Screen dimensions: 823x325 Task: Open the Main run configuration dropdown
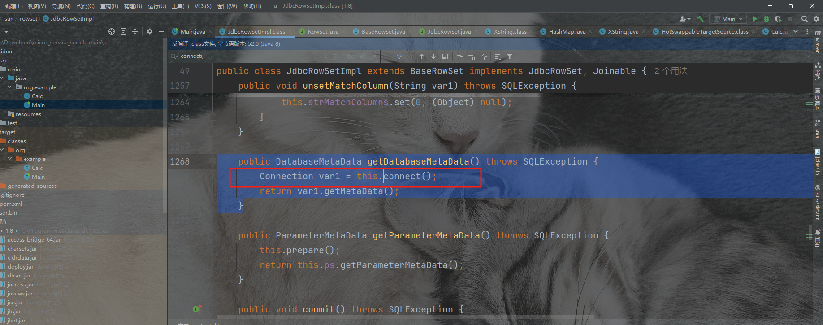728,19
